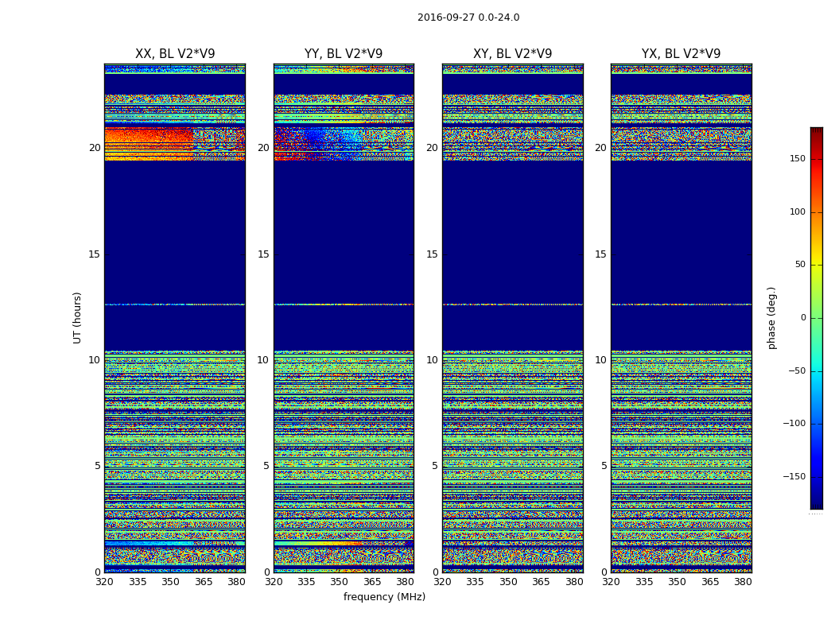Click the XY plot x-axis tick '365'
The image size is (835, 636).
tap(541, 582)
